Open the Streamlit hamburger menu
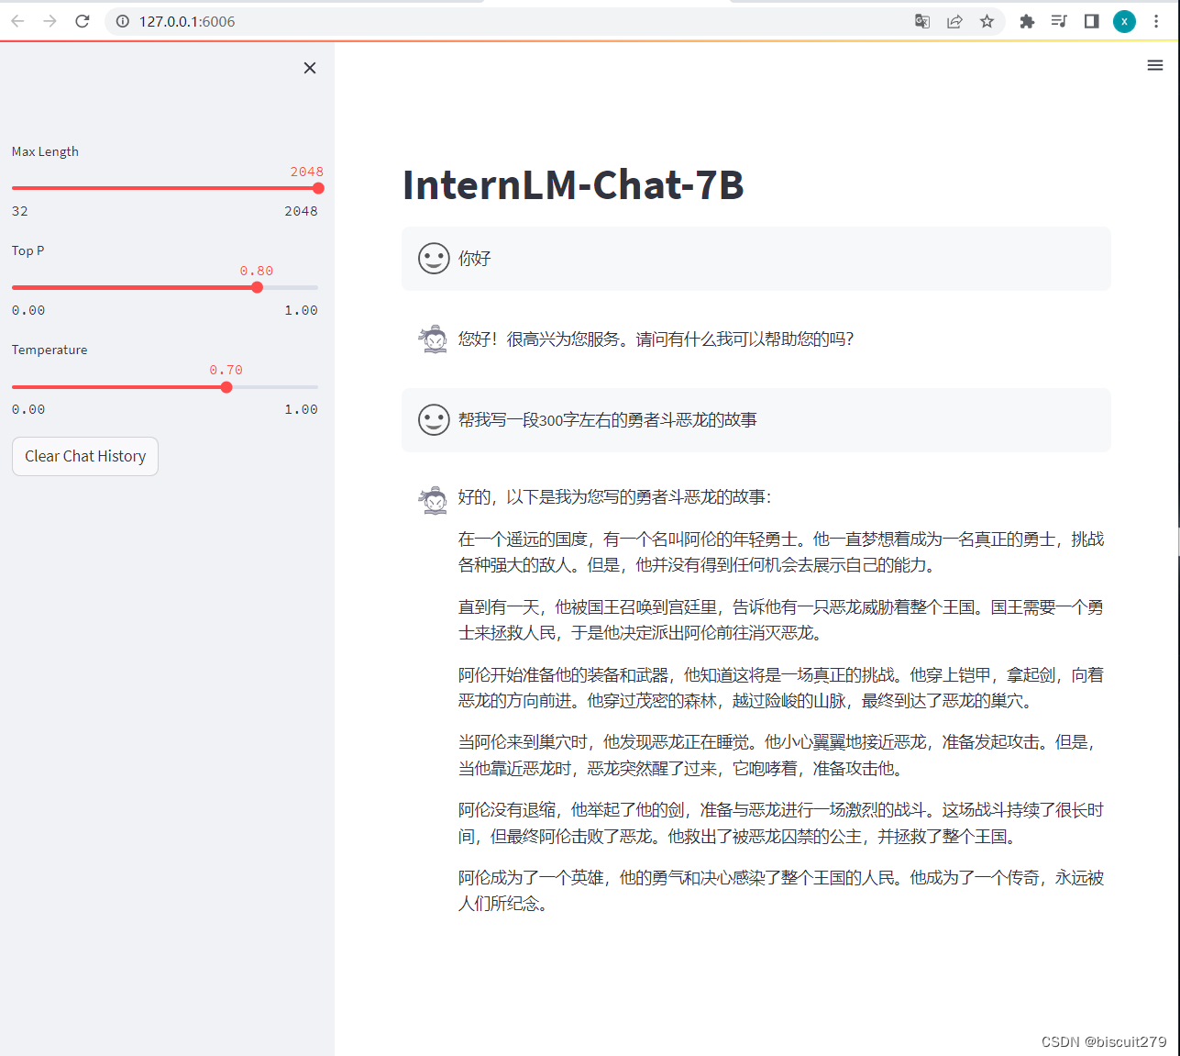 tap(1155, 65)
